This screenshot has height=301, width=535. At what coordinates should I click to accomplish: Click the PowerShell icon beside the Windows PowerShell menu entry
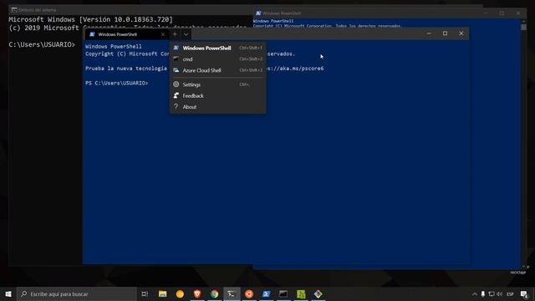[x=176, y=48]
